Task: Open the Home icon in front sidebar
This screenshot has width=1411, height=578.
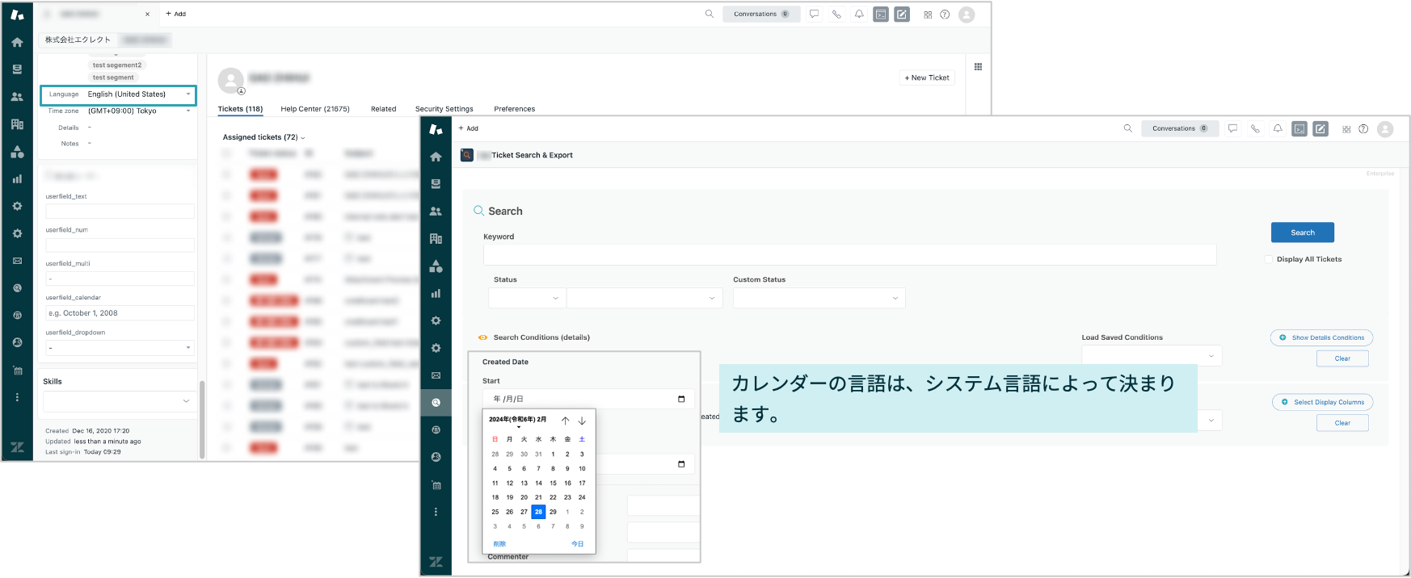Action: click(x=436, y=157)
